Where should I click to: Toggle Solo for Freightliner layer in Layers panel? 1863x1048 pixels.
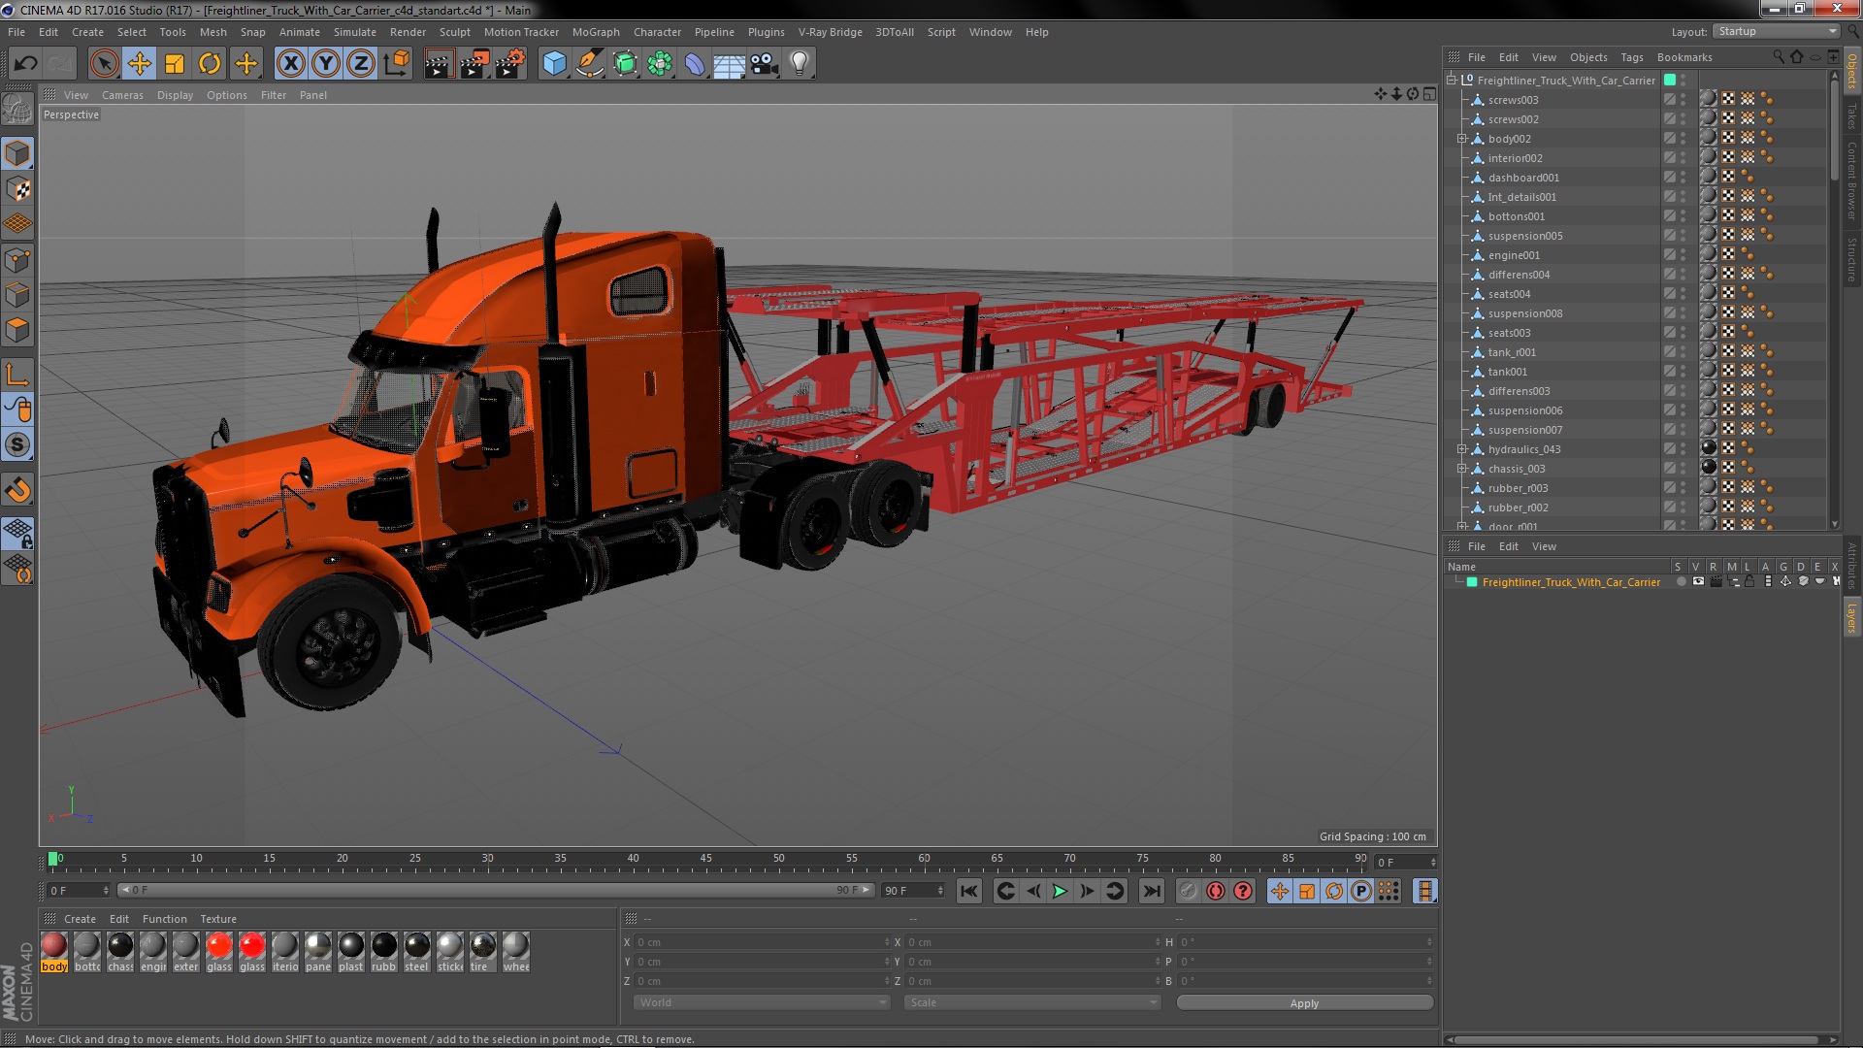coord(1681,582)
